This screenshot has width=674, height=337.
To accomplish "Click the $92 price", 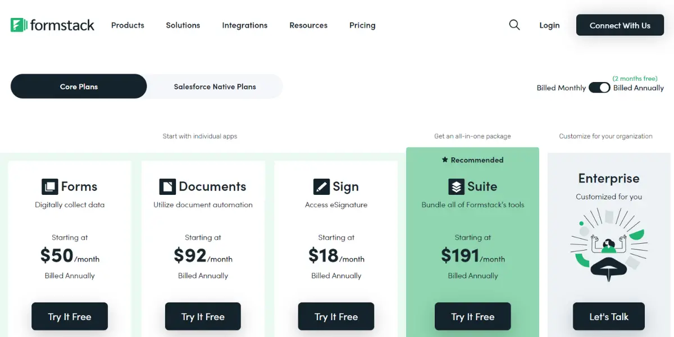I will point(190,256).
